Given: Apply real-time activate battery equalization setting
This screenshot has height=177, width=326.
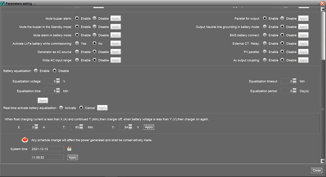Looking at the screenshot, I should tap(103, 108).
